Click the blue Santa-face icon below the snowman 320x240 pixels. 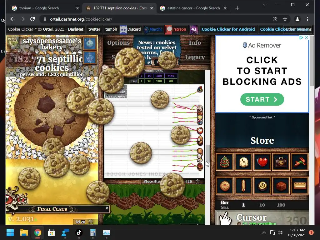pyautogui.click(x=90, y=57)
